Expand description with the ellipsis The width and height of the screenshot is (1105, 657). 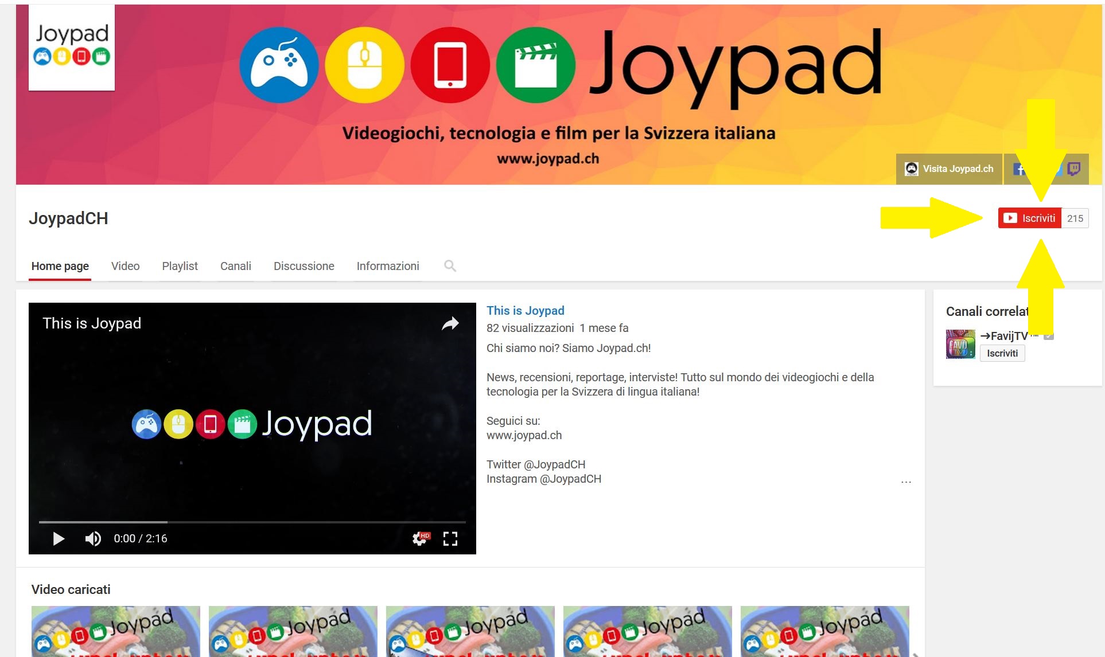(x=906, y=482)
